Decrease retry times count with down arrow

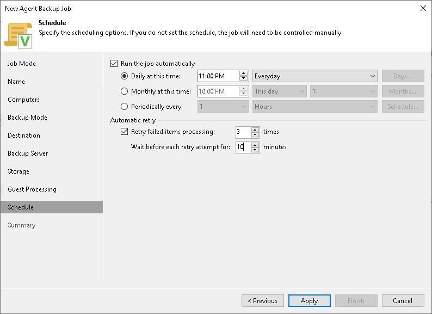255,134
